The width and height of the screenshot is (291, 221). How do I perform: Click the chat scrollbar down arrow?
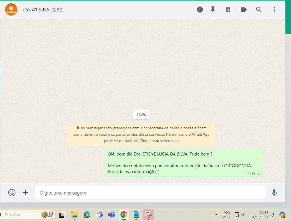284,181
